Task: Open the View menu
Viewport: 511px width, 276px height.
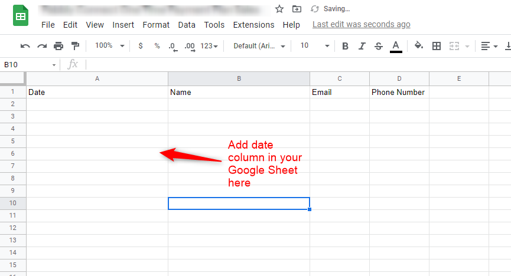Action: point(95,25)
